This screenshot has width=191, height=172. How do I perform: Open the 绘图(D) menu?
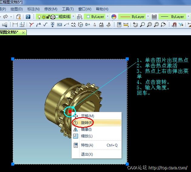coord(17,9)
